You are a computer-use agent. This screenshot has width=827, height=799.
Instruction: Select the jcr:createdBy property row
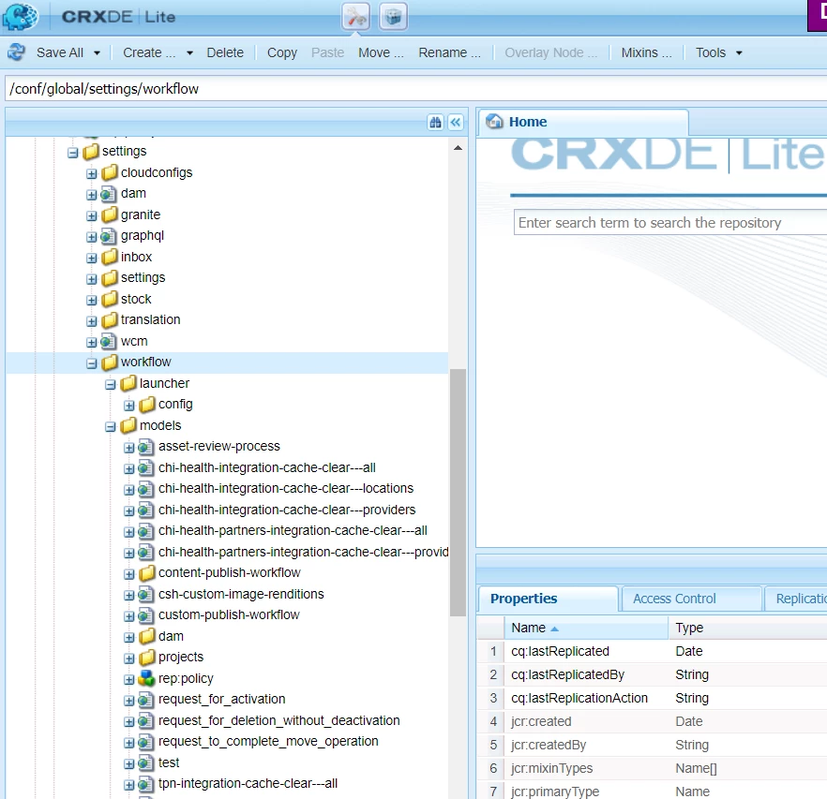(652, 745)
